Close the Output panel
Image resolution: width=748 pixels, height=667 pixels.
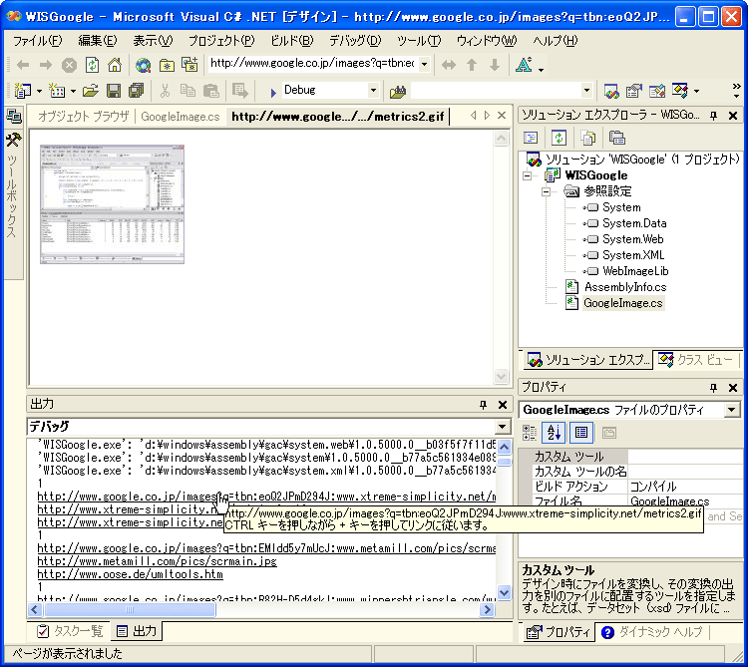[x=503, y=405]
